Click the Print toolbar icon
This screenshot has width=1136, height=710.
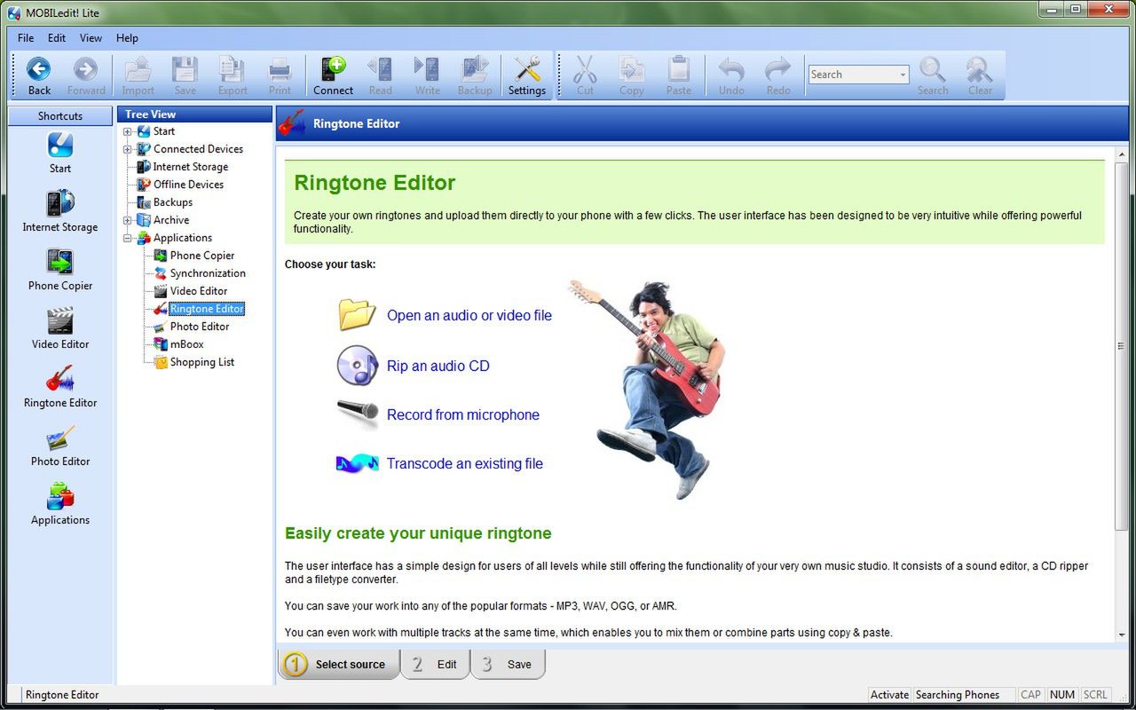click(x=280, y=75)
